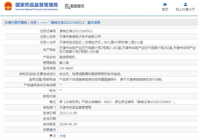Click the bulb icon beside 注
The image size is (198, 140).
tap(51, 135)
